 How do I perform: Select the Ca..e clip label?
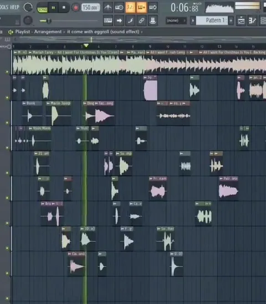coord(137,204)
